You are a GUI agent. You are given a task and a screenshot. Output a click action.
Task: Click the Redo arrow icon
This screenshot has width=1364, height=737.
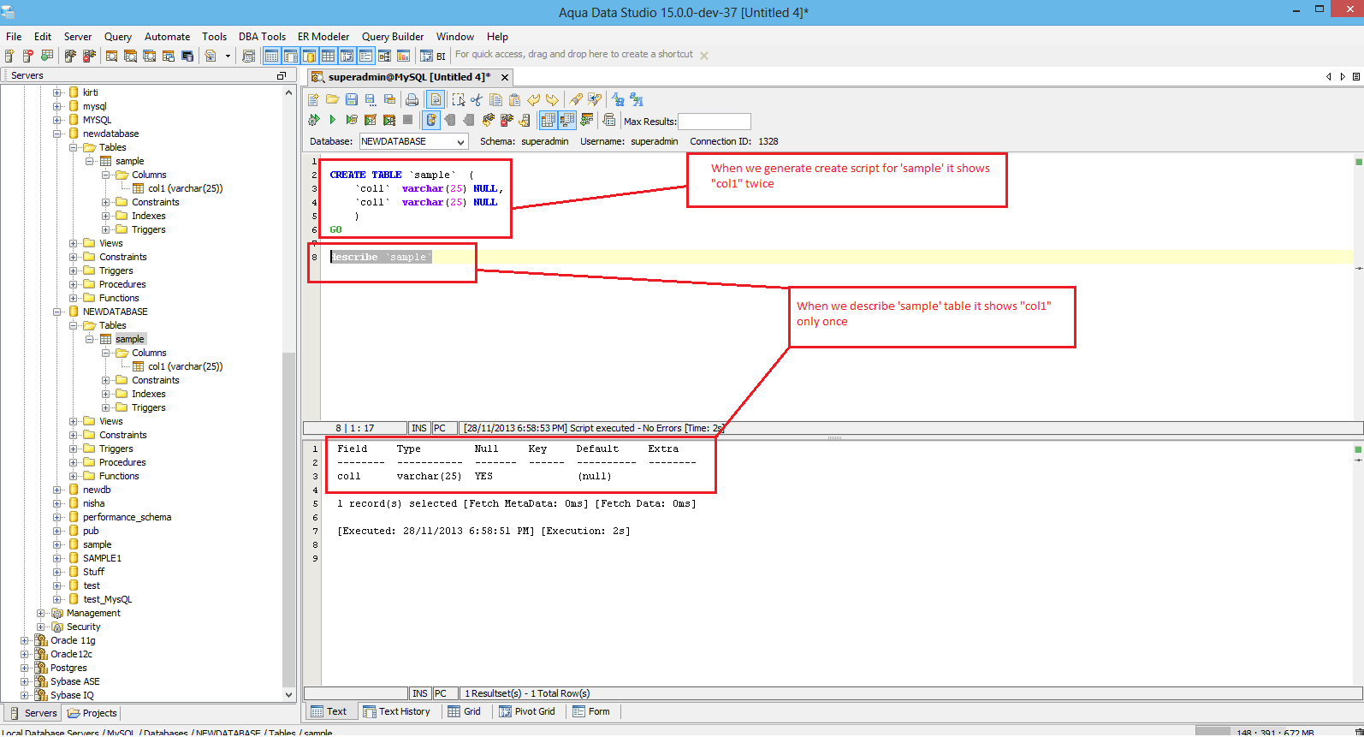point(552,100)
